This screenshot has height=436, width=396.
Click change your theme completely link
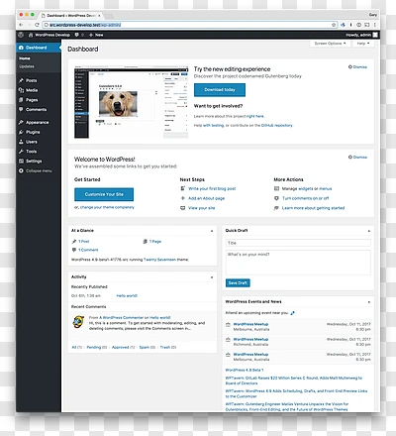coord(107,207)
